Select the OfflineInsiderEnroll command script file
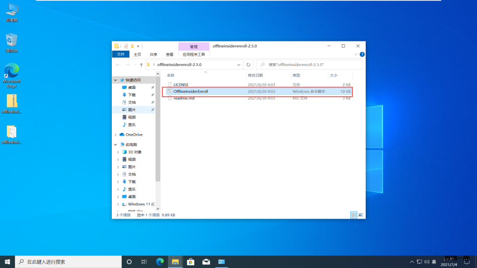The width and height of the screenshot is (477, 268). 190,92
